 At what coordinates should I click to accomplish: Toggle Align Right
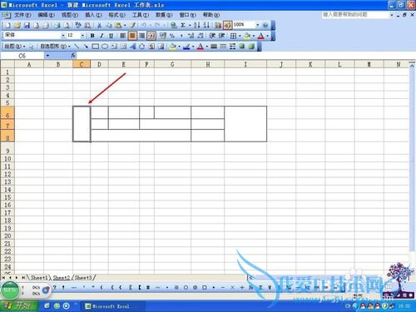(141, 36)
